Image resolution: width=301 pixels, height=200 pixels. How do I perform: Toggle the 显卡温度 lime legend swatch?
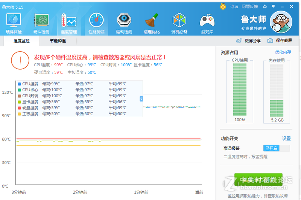click(x=20, y=102)
